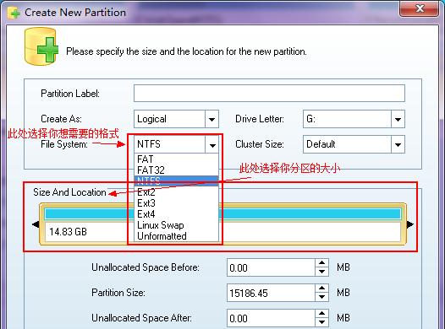The height and width of the screenshot is (329, 445).
Task: Choose Unformatted in the file system list
Action: coord(176,236)
